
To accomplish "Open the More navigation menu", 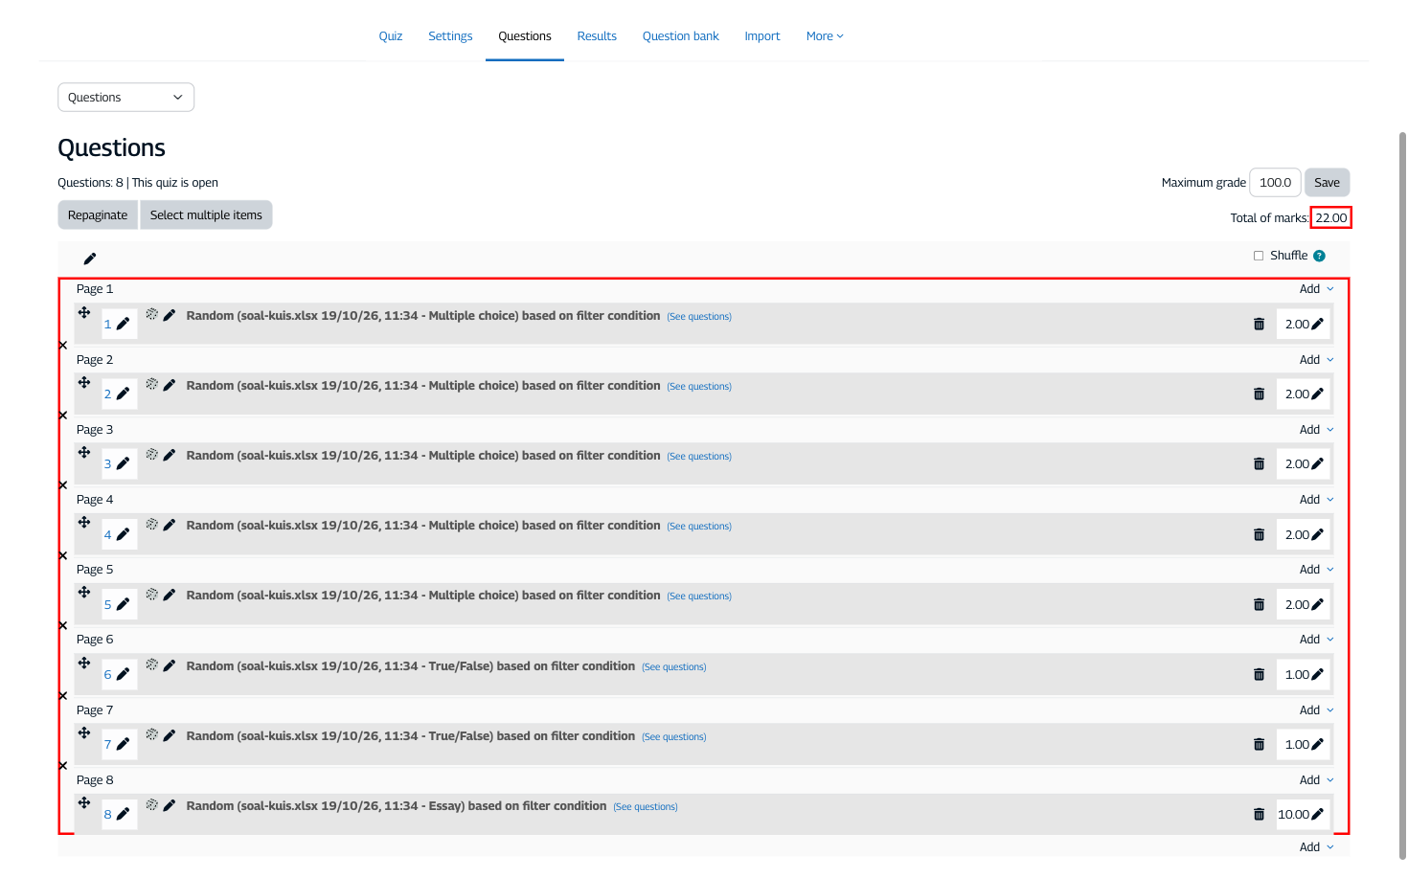I will 825,36.
